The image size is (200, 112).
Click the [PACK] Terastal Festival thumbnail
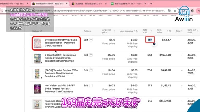pos(37,74)
